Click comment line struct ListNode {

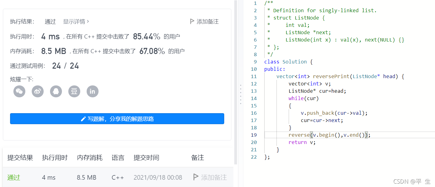coord(296,18)
